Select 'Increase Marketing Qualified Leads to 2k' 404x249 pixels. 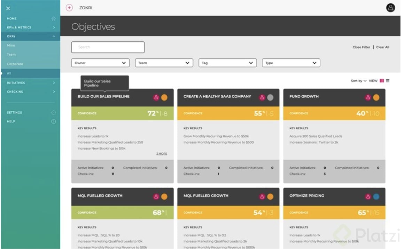(x=215, y=241)
